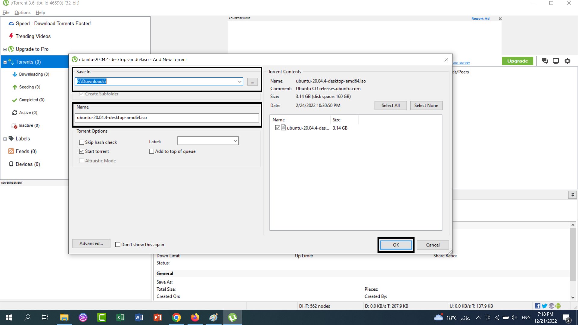This screenshot has height=325, width=578.
Task: Click the DHT: 562 nodes status
Action: pos(315,306)
